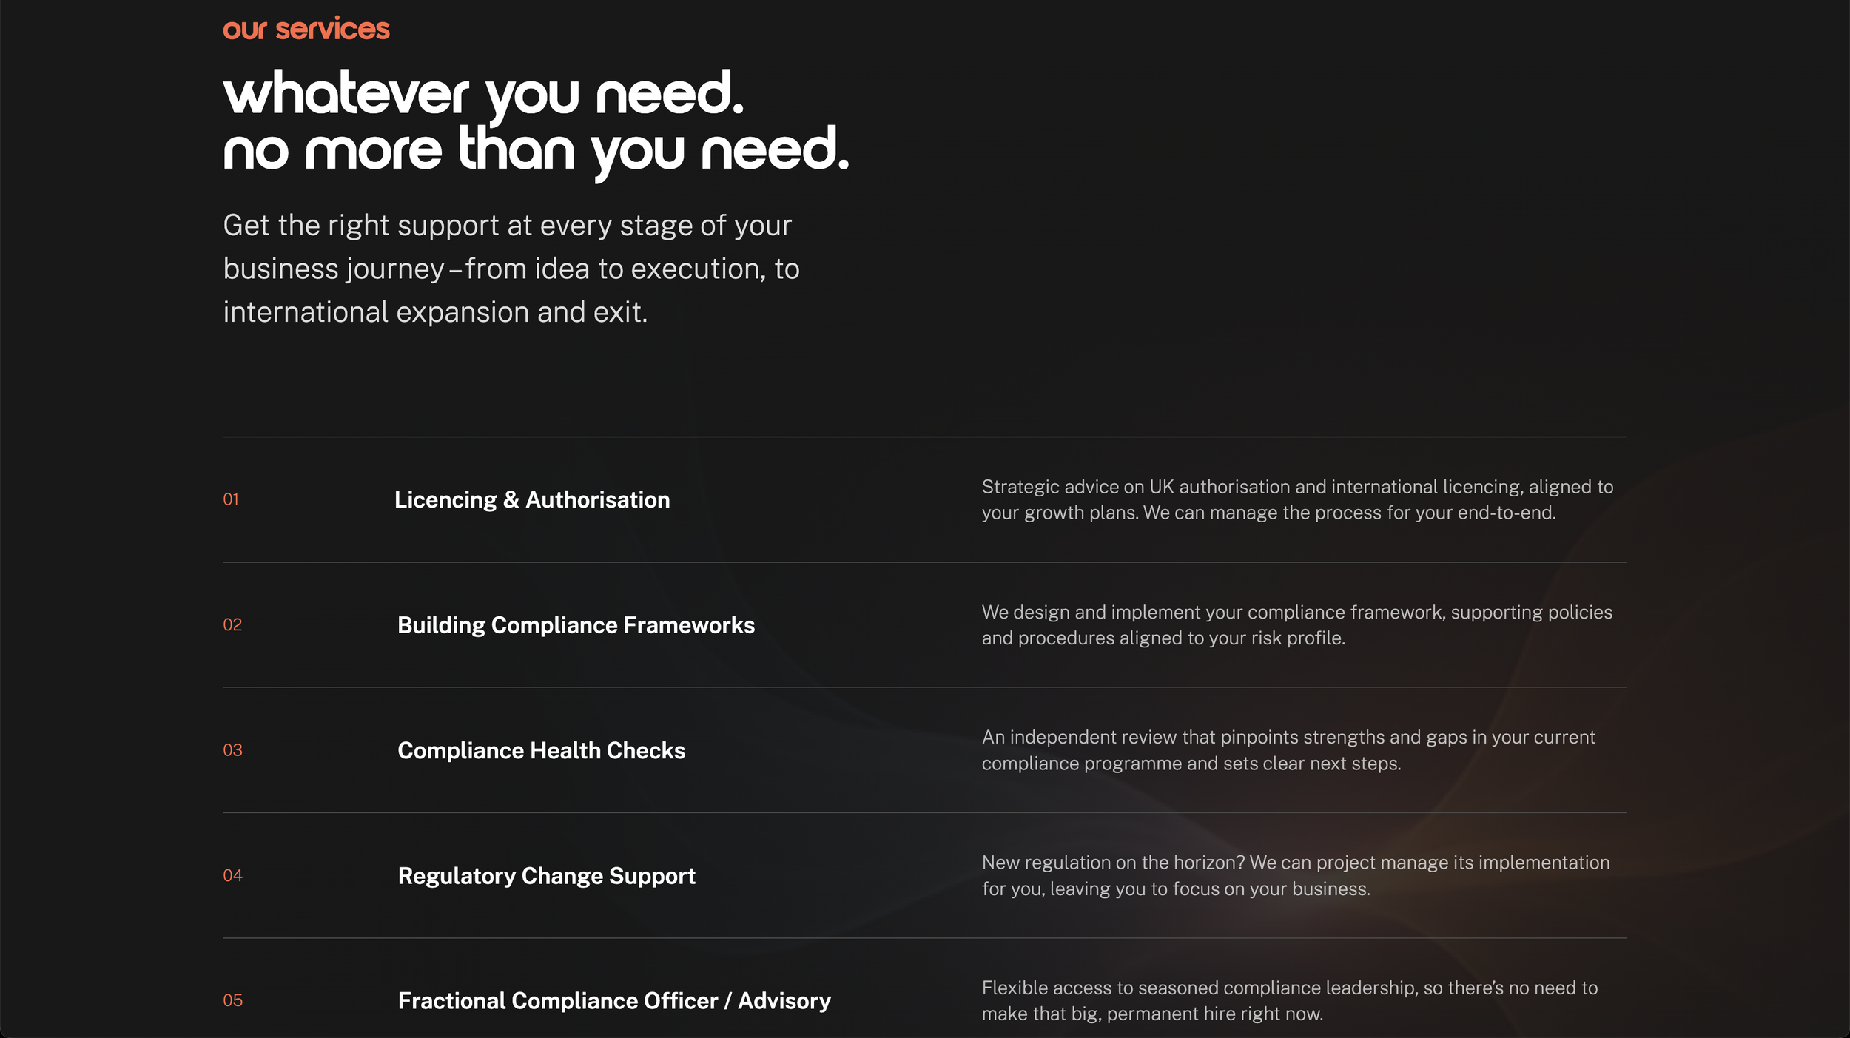Click 'no more than you need' heading line
Viewport: 1850px width, 1038px height.
click(536, 151)
